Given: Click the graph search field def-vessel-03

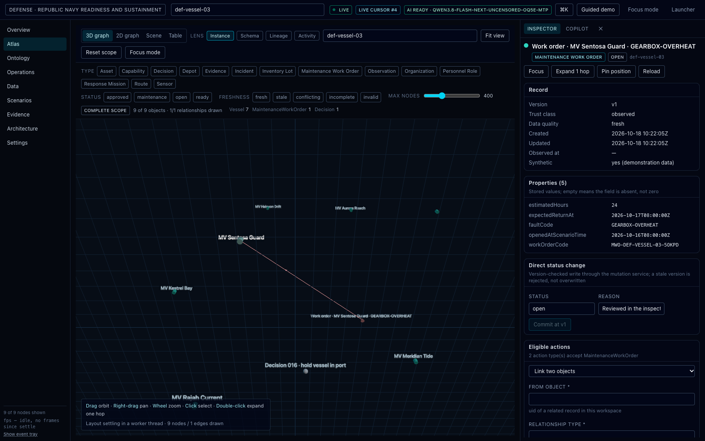Looking at the screenshot, I should [x=400, y=36].
